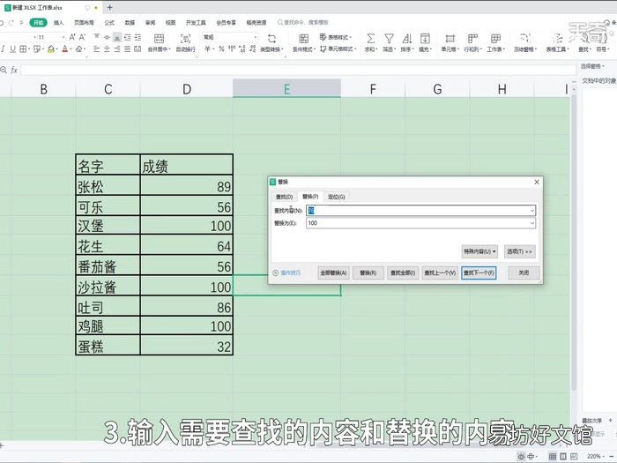
Task: Click the 替换(R) button
Action: 368,273
